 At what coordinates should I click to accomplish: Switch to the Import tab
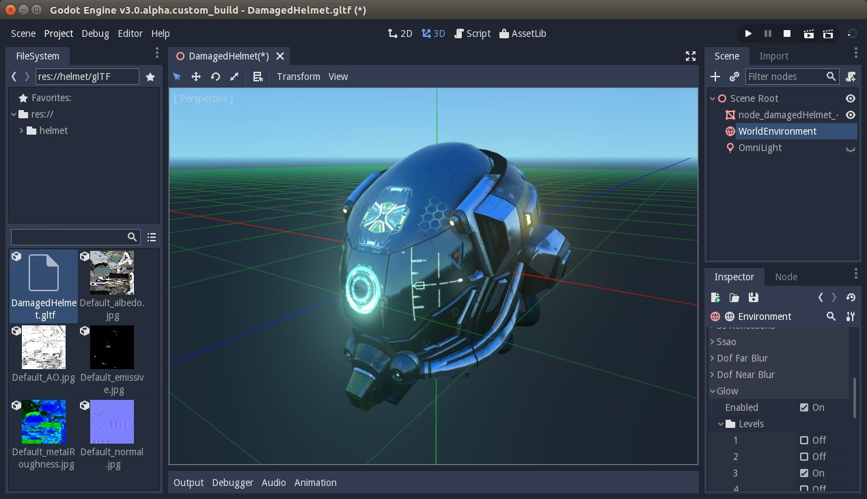point(774,56)
